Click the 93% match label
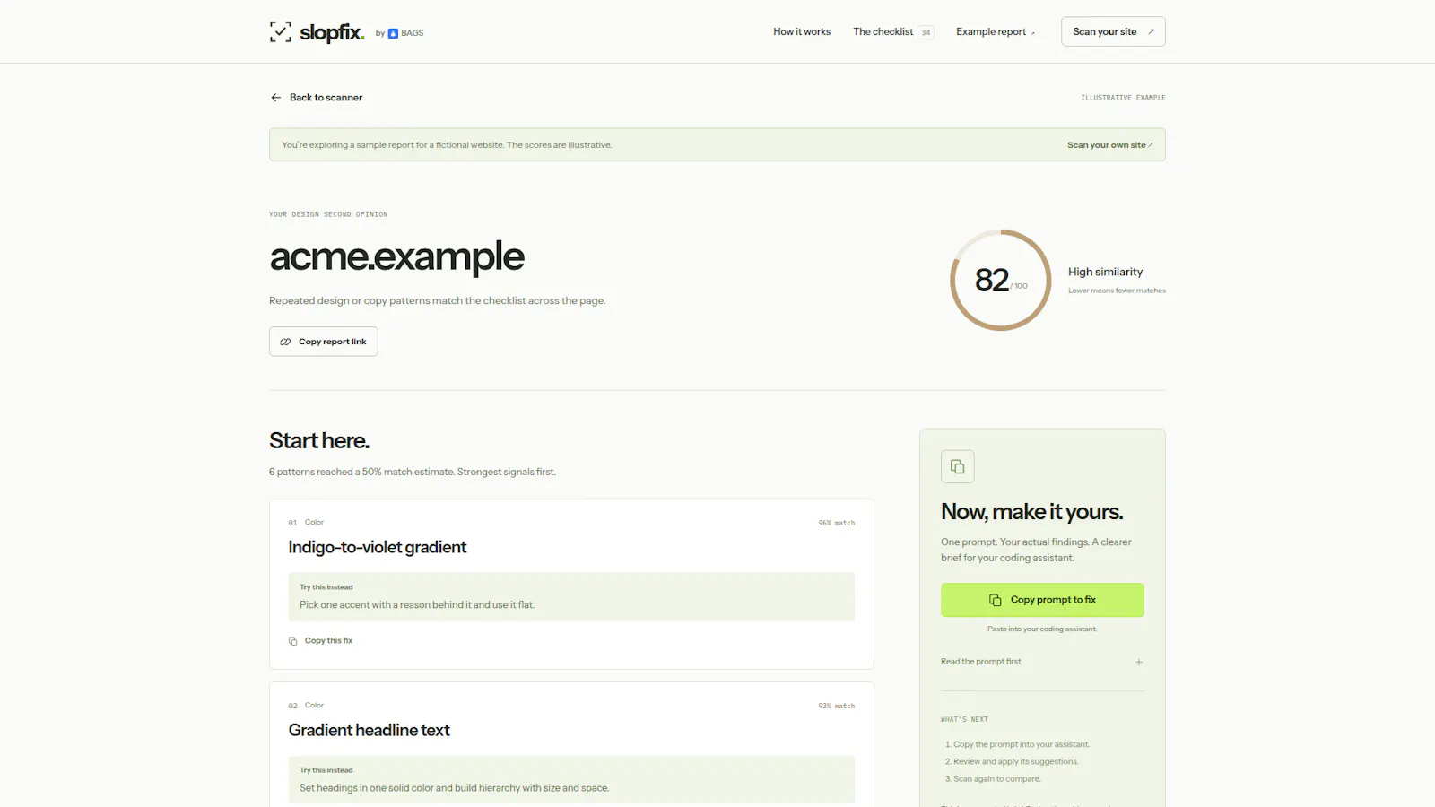 click(836, 706)
